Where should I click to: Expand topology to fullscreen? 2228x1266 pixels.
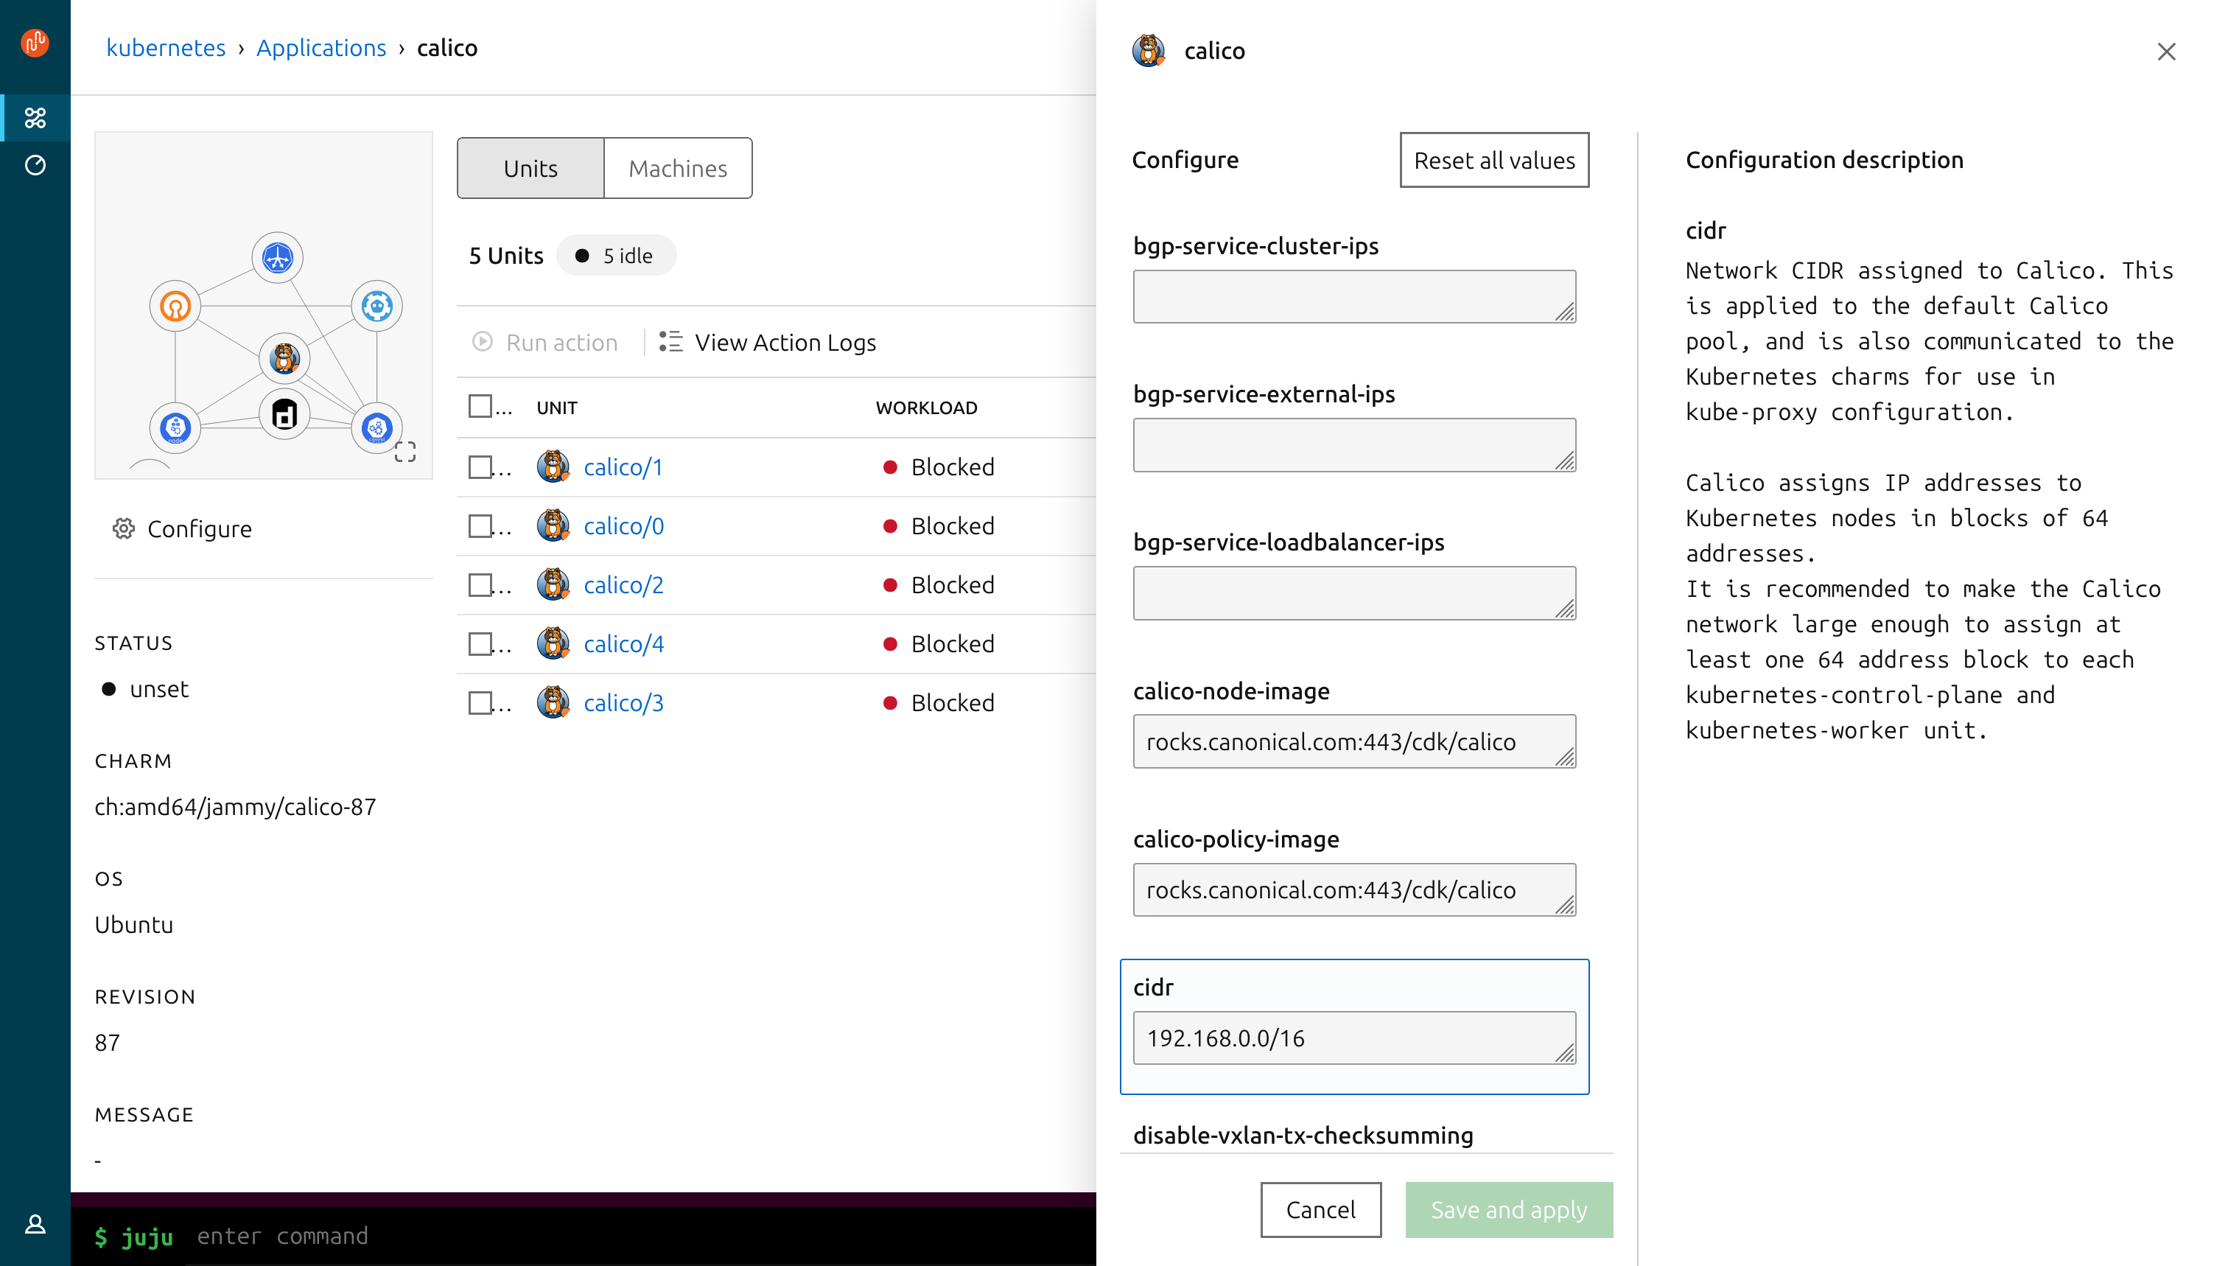pos(405,451)
